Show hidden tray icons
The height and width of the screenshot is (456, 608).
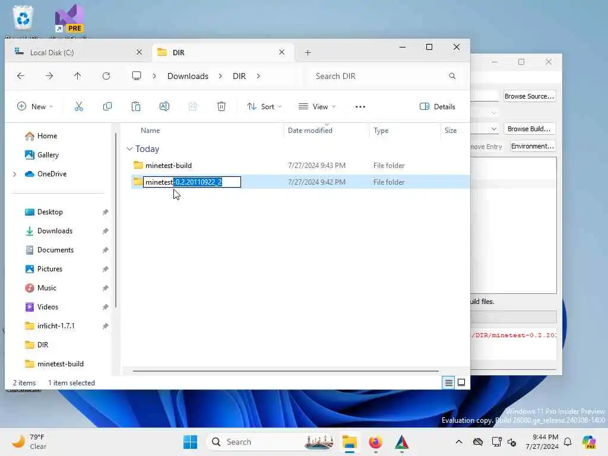pyautogui.click(x=459, y=442)
